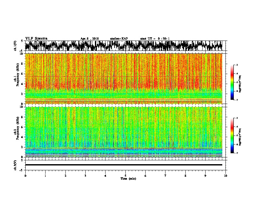Click inside the ch.1 frequency spectrogram
Viewport: 254px width, 197px height.
click(x=123, y=79)
